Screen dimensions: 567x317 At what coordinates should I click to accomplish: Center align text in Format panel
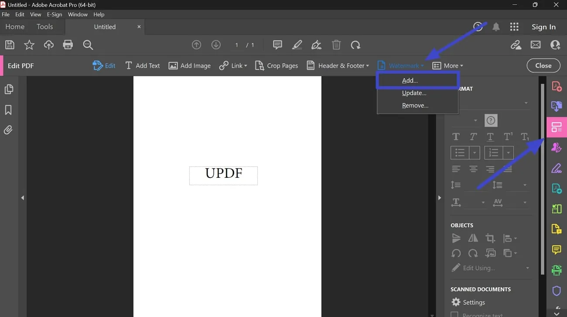[x=473, y=169]
